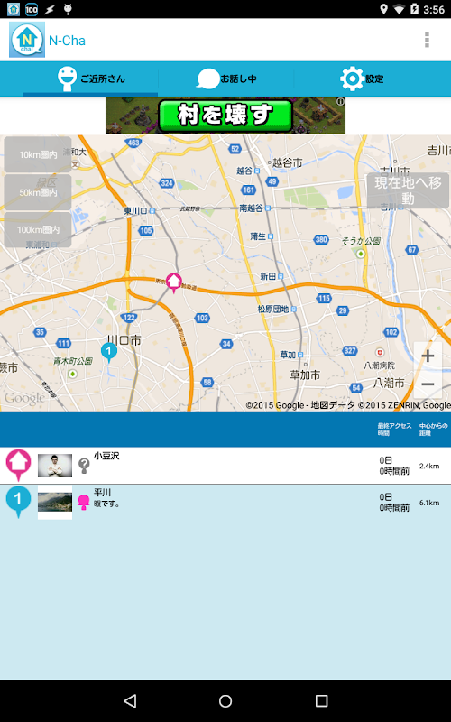Click the ad info icon on banner
This screenshot has width=451, height=722.
tap(341, 102)
